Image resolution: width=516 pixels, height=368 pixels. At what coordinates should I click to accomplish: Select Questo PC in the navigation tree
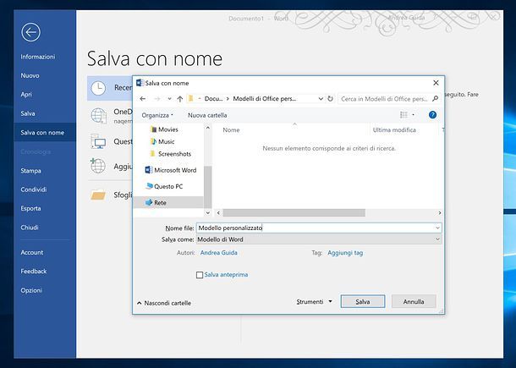[164, 186]
